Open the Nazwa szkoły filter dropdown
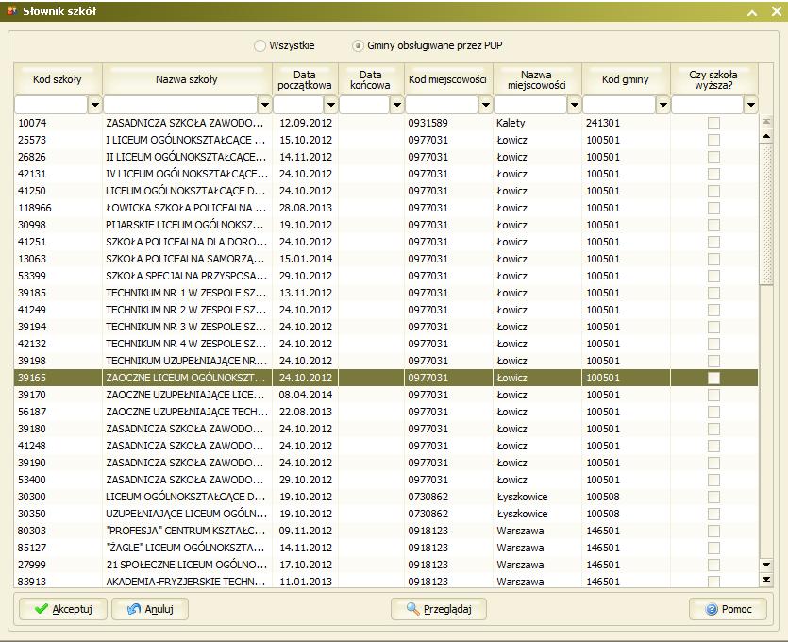The height and width of the screenshot is (642, 788). coord(265,105)
